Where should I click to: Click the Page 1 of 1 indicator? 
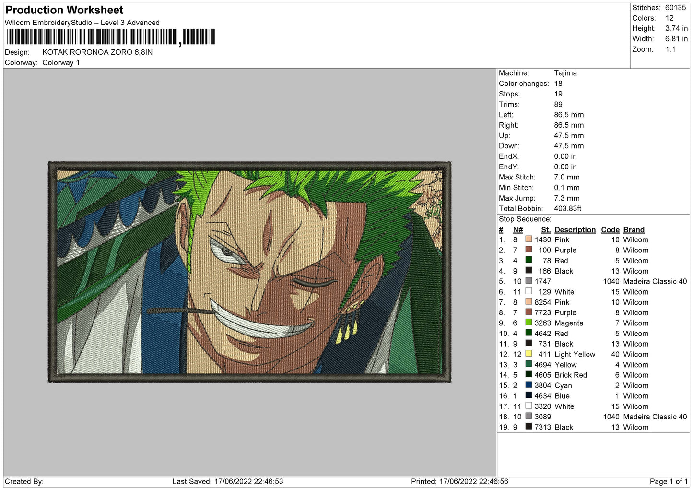pos(668,481)
